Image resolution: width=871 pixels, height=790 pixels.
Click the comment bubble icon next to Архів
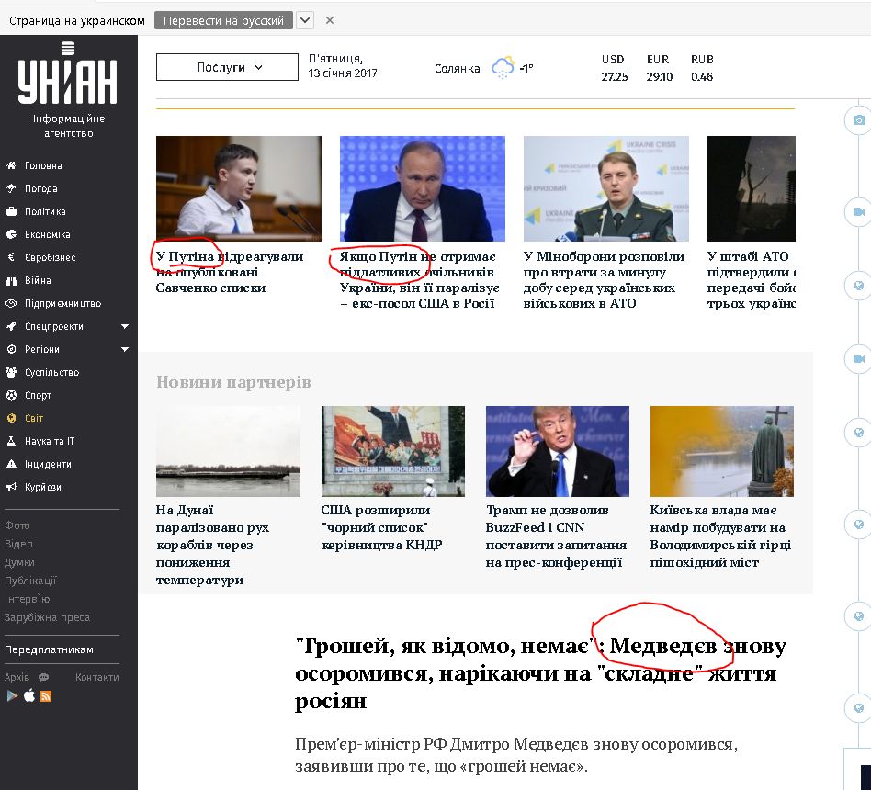tap(43, 677)
